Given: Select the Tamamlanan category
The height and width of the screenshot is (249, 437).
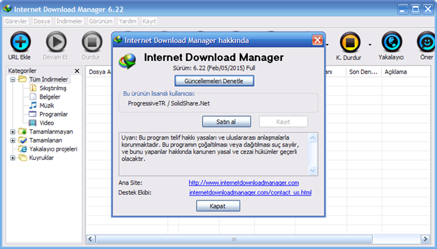Looking at the screenshot, I should click(46, 140).
